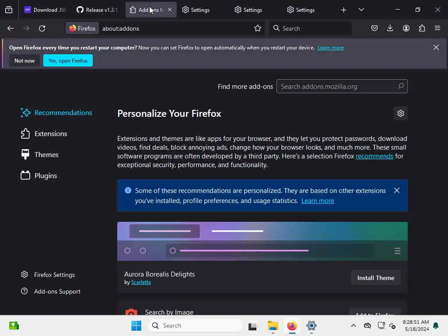The height and width of the screenshot is (336, 448).
Task: Open the Downloads panel icon
Action: 390,28
